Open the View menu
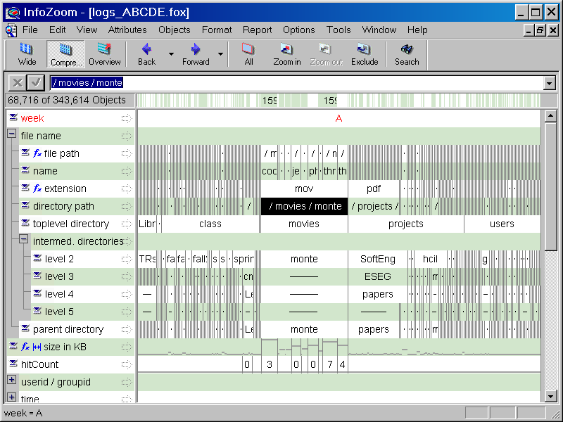This screenshot has width=563, height=422. (x=87, y=30)
